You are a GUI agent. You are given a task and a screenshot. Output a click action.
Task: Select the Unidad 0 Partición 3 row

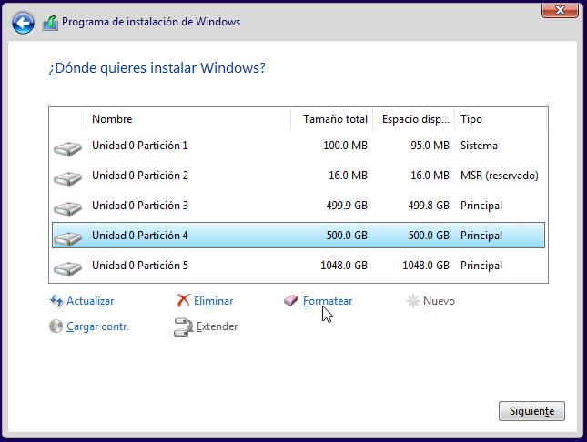[x=299, y=206]
